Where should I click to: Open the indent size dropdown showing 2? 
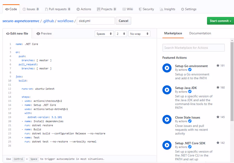coord(121,34)
